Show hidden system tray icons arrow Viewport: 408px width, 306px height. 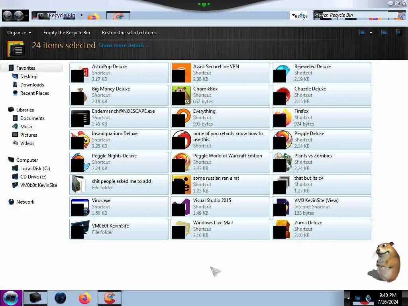348,298
